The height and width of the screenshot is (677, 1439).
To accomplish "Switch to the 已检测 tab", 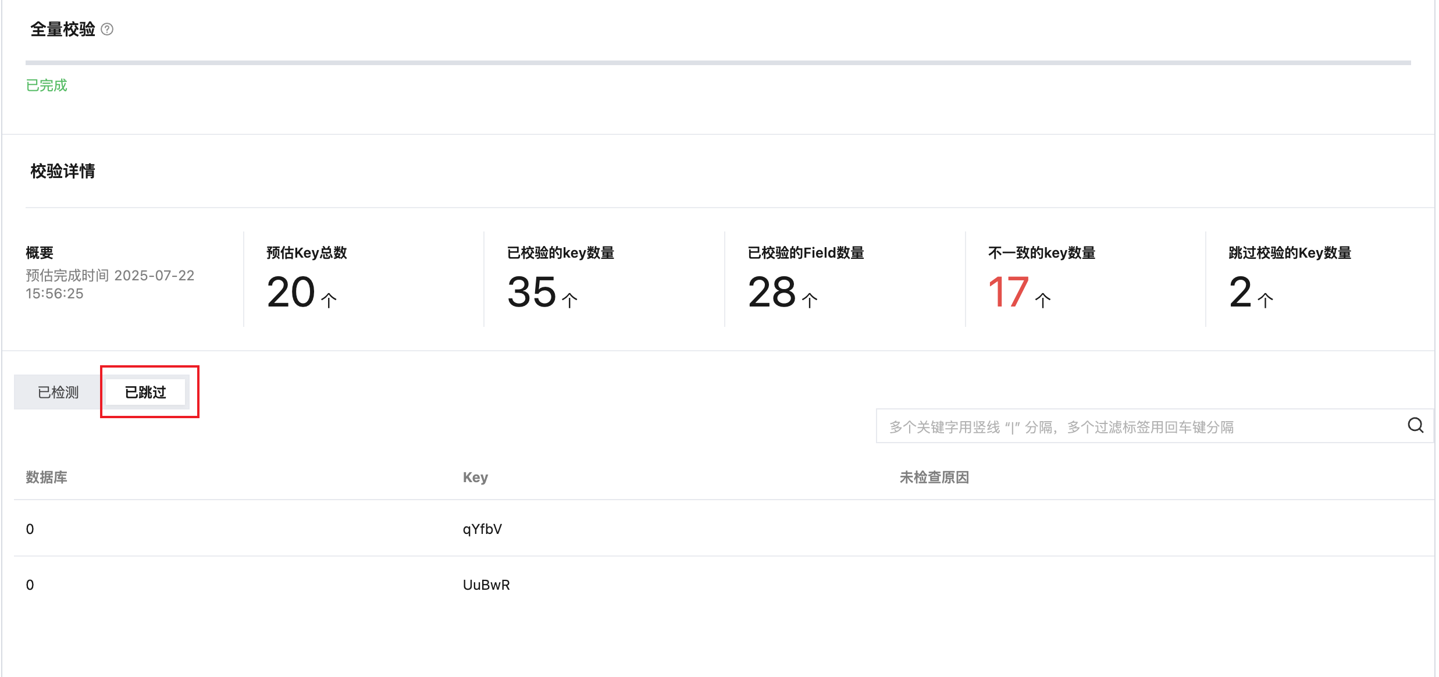I will 58,393.
